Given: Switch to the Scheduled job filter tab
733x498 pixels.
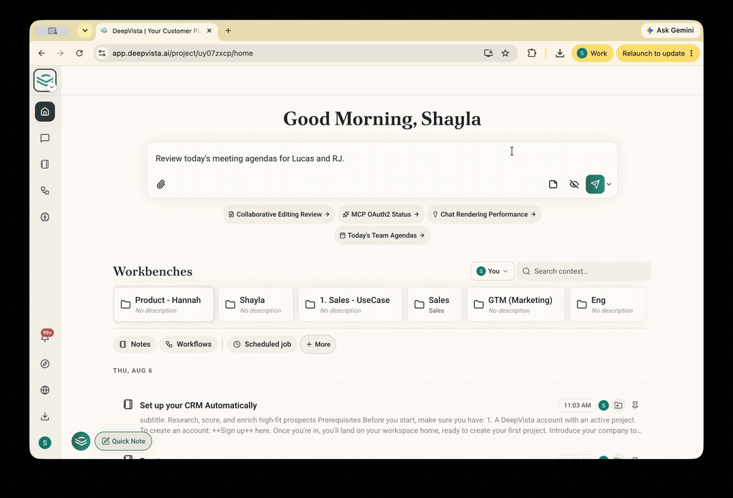Looking at the screenshot, I should [262, 344].
